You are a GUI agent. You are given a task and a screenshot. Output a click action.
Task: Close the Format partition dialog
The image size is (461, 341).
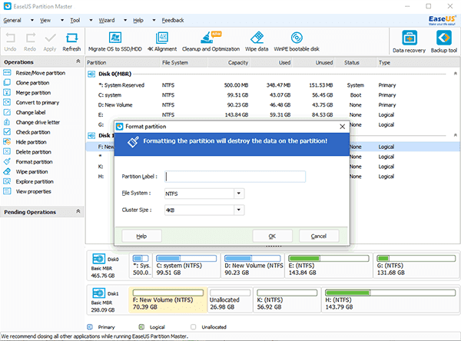(x=342, y=127)
